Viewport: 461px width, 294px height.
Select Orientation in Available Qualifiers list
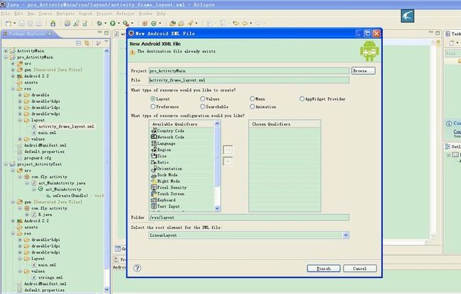[170, 169]
